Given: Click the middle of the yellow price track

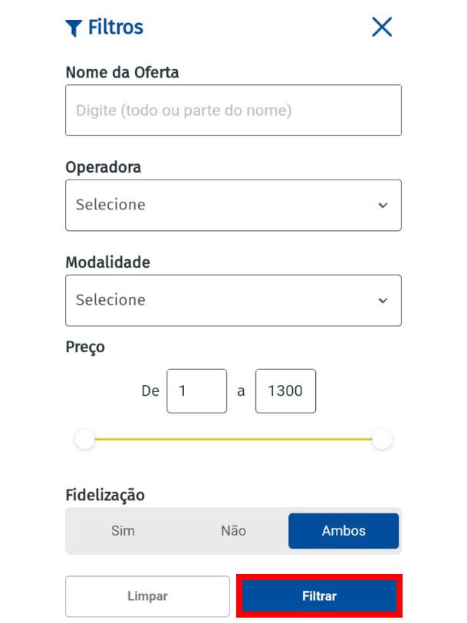Looking at the screenshot, I should (233, 440).
